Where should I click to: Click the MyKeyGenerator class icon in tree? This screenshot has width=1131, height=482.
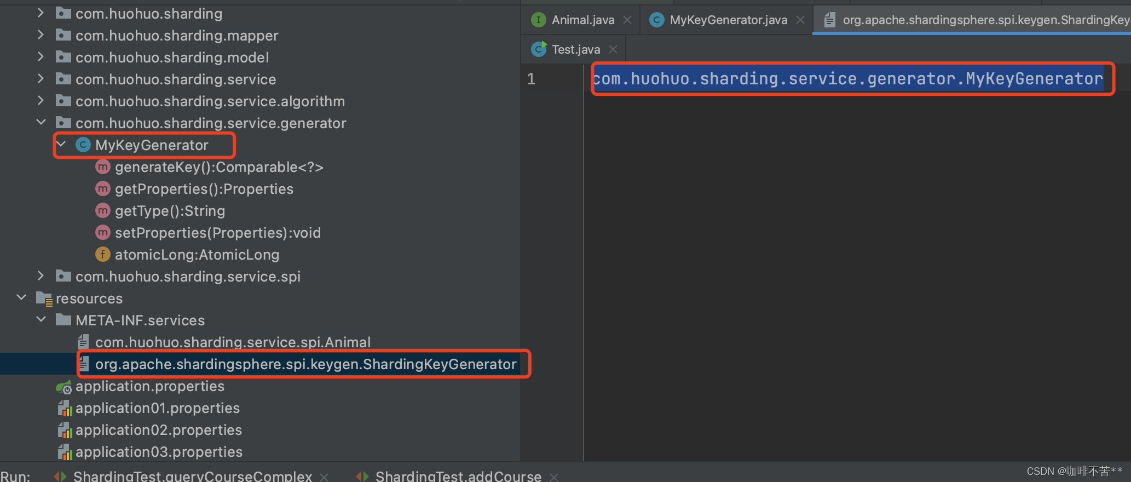click(83, 145)
